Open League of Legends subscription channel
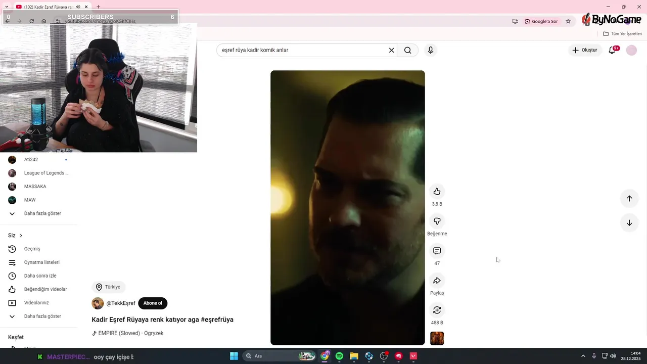The width and height of the screenshot is (647, 364). pos(38,173)
